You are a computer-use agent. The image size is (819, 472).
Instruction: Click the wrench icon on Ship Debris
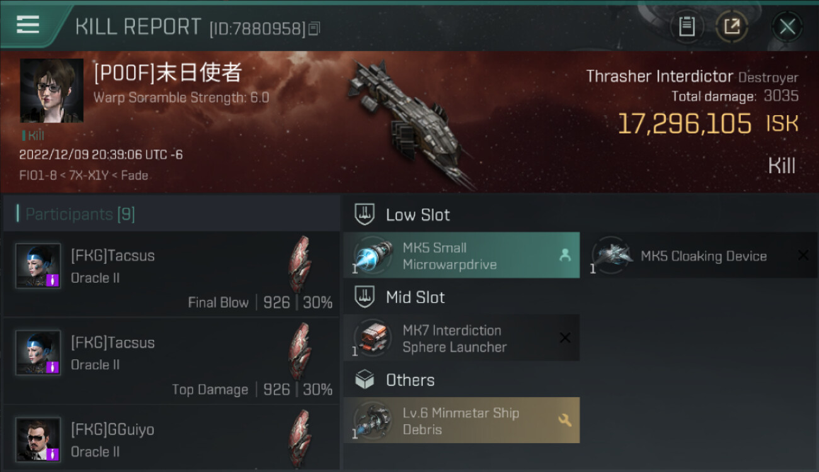pyautogui.click(x=565, y=420)
